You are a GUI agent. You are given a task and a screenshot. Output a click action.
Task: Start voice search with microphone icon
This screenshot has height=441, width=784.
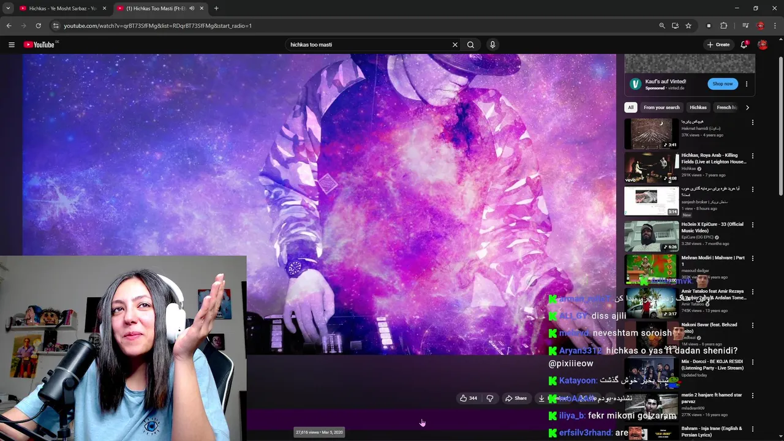[x=492, y=45]
